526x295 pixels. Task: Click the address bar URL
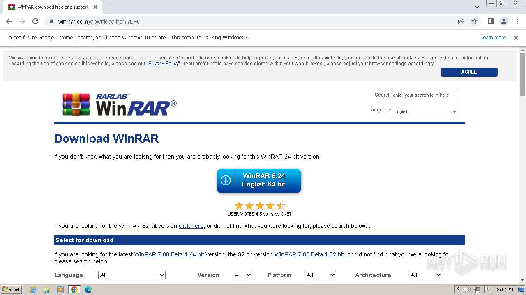point(99,22)
